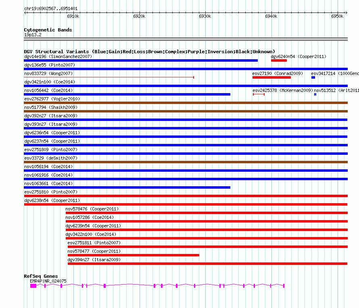The width and height of the screenshot is (359, 308).
Task: Open the dgv136e55 (Pinto2007) variant
Action: [x=50, y=65]
